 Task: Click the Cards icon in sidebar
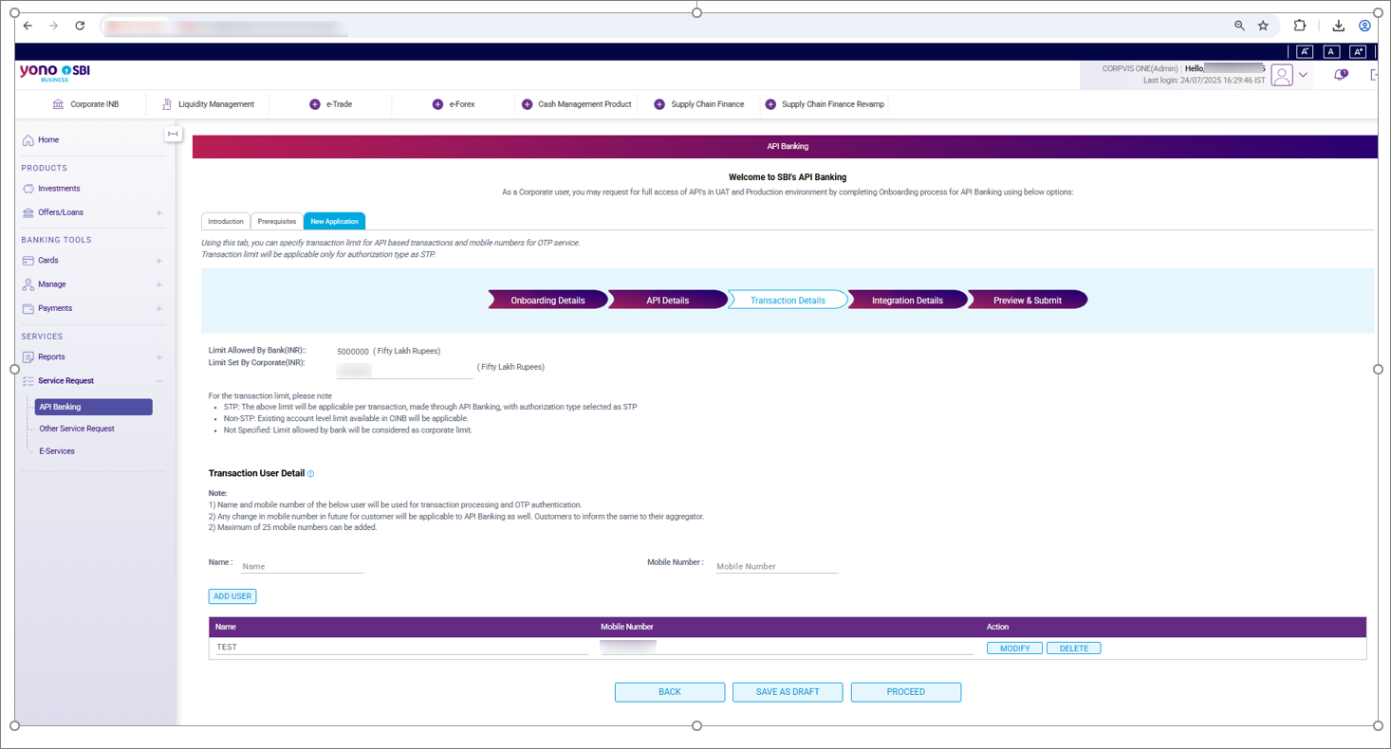28,261
